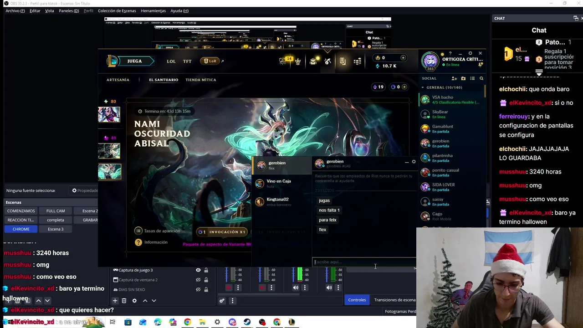Open the loot crafting hammer icon
The height and width of the screenshot is (328, 583).
point(327,61)
